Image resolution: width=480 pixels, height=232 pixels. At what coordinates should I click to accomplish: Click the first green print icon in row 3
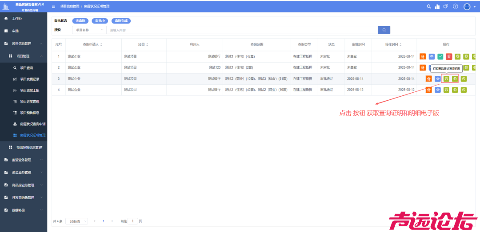(446, 79)
